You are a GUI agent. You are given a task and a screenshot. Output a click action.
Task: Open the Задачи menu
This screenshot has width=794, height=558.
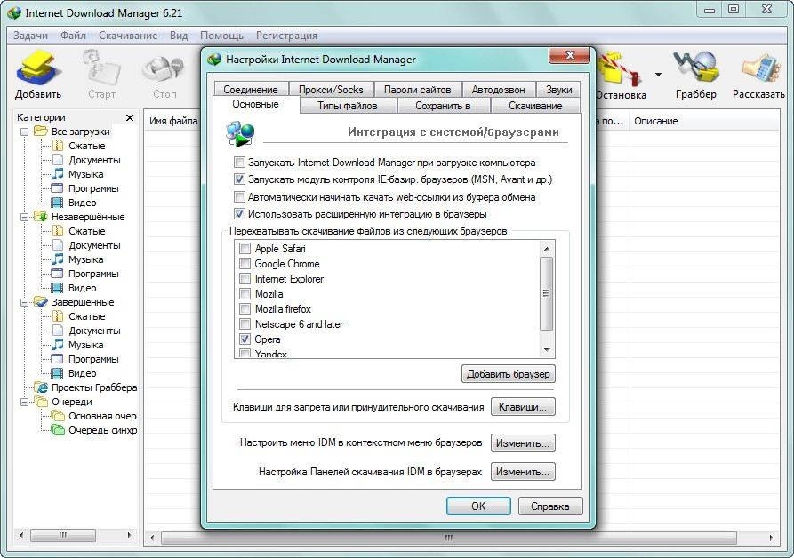(31, 36)
